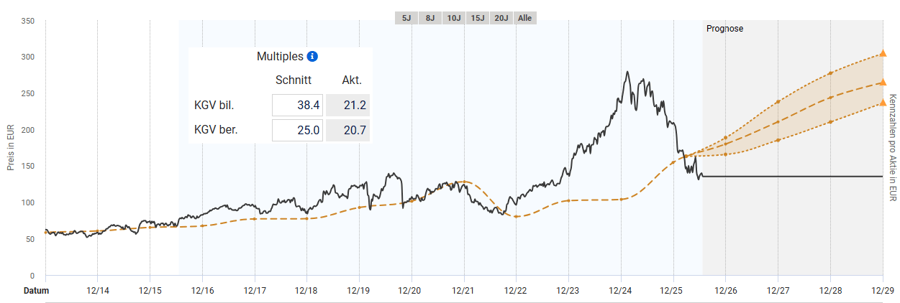Switch to the 10J time range
900x303 pixels.
[x=454, y=18]
